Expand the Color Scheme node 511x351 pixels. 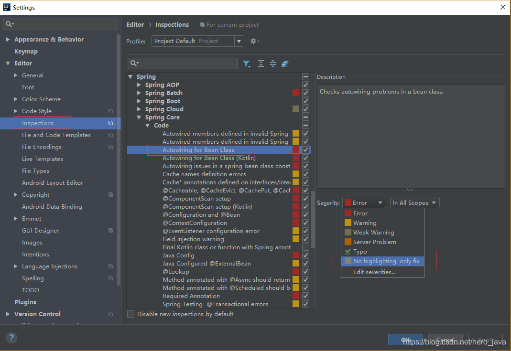[16, 99]
